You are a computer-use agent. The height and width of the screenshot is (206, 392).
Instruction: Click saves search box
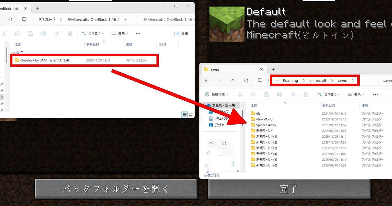(386, 80)
